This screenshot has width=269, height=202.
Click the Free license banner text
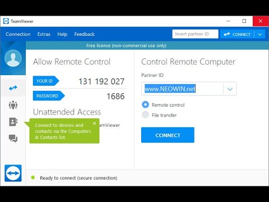tap(126, 45)
